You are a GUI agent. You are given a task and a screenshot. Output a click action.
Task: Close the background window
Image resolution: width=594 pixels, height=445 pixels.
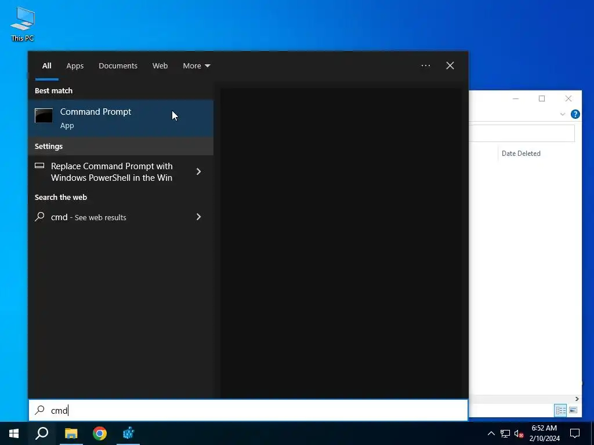(568, 99)
